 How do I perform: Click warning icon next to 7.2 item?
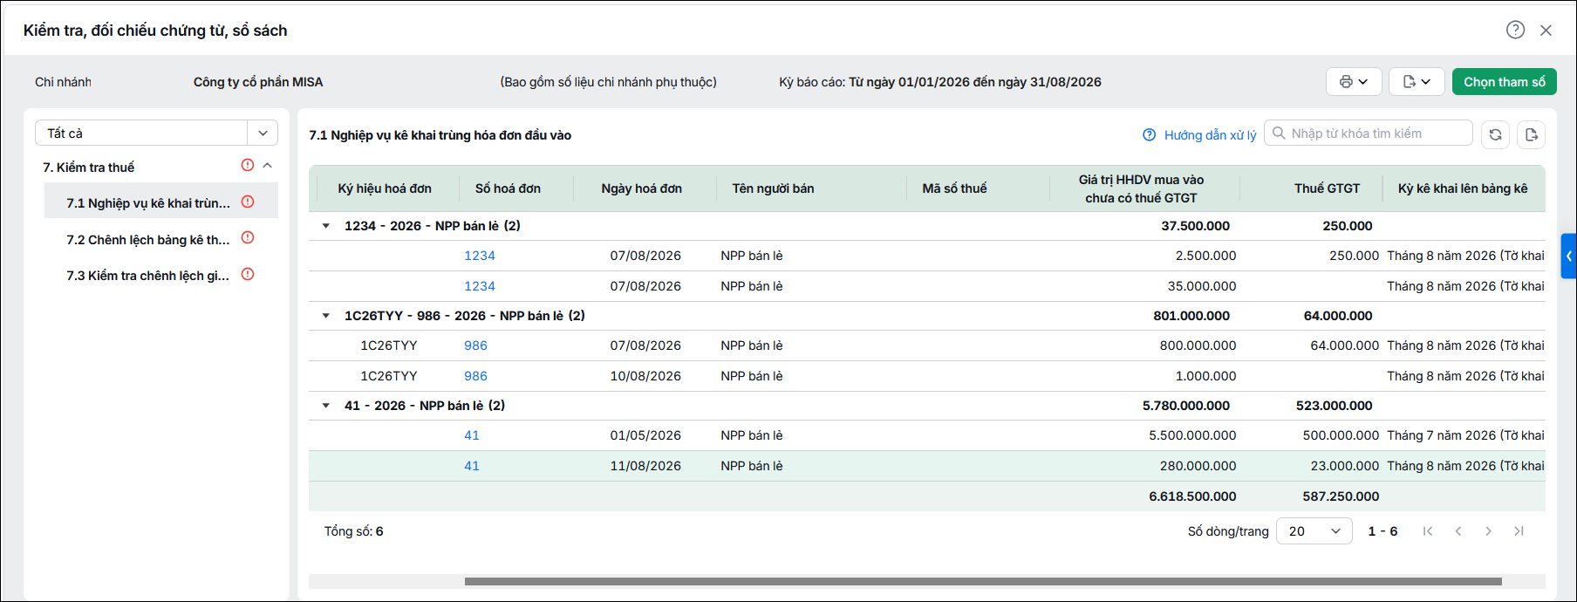[x=248, y=237]
